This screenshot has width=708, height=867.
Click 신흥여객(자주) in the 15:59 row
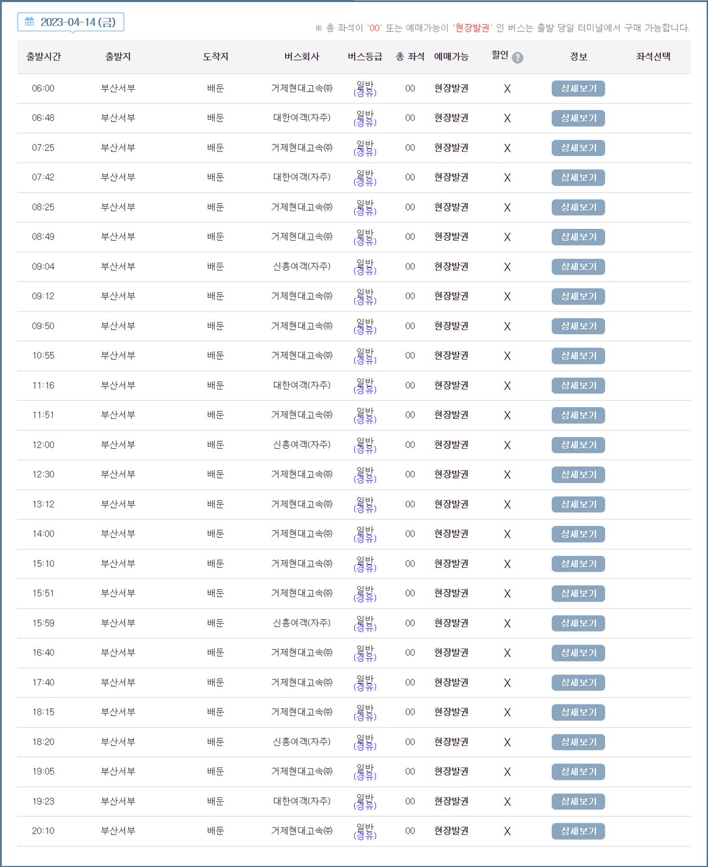point(301,623)
